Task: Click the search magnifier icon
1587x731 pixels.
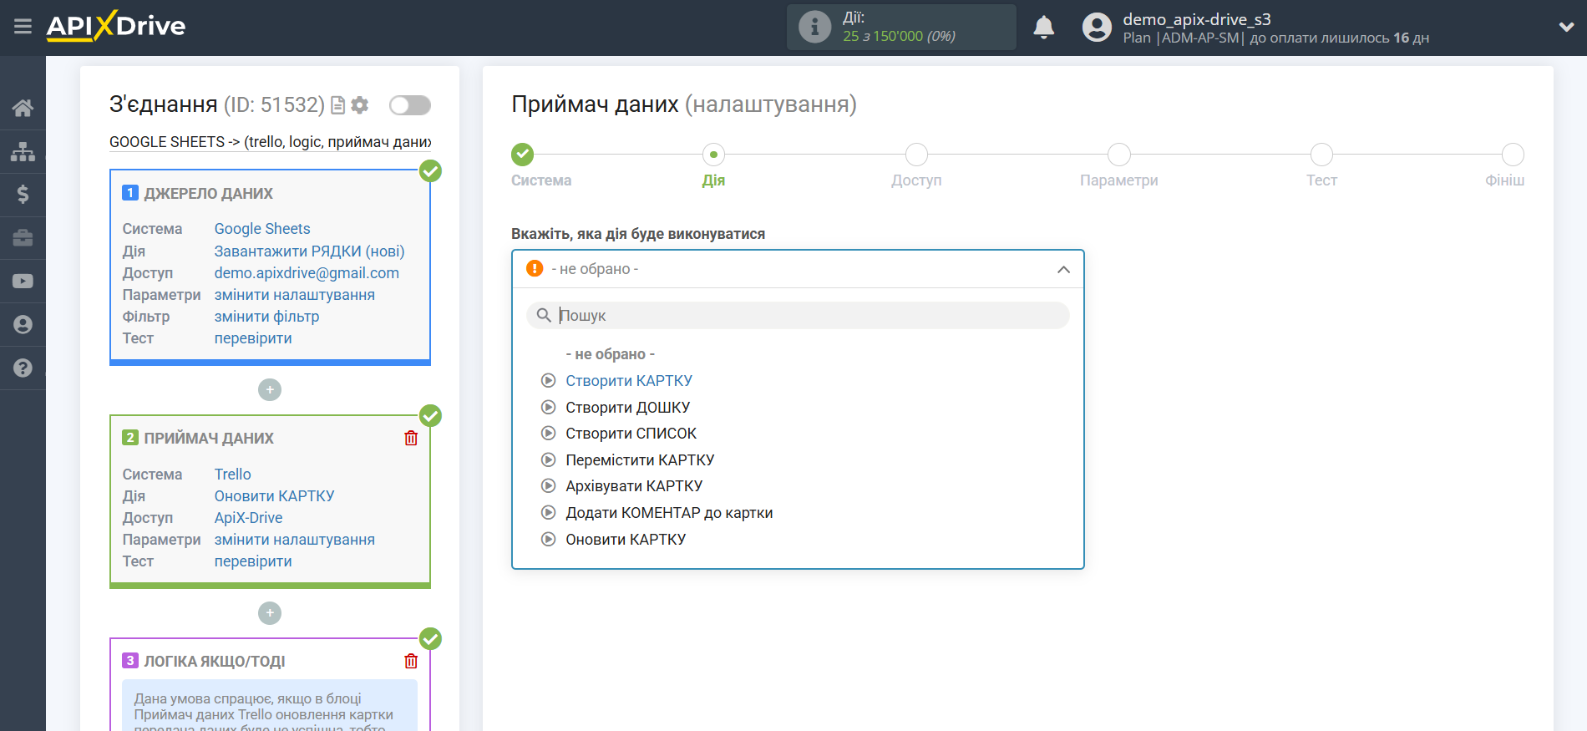Action: (544, 315)
